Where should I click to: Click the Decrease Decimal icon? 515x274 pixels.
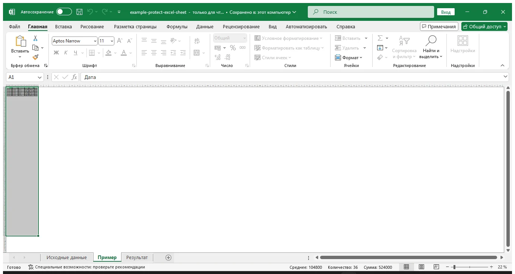pos(227,57)
